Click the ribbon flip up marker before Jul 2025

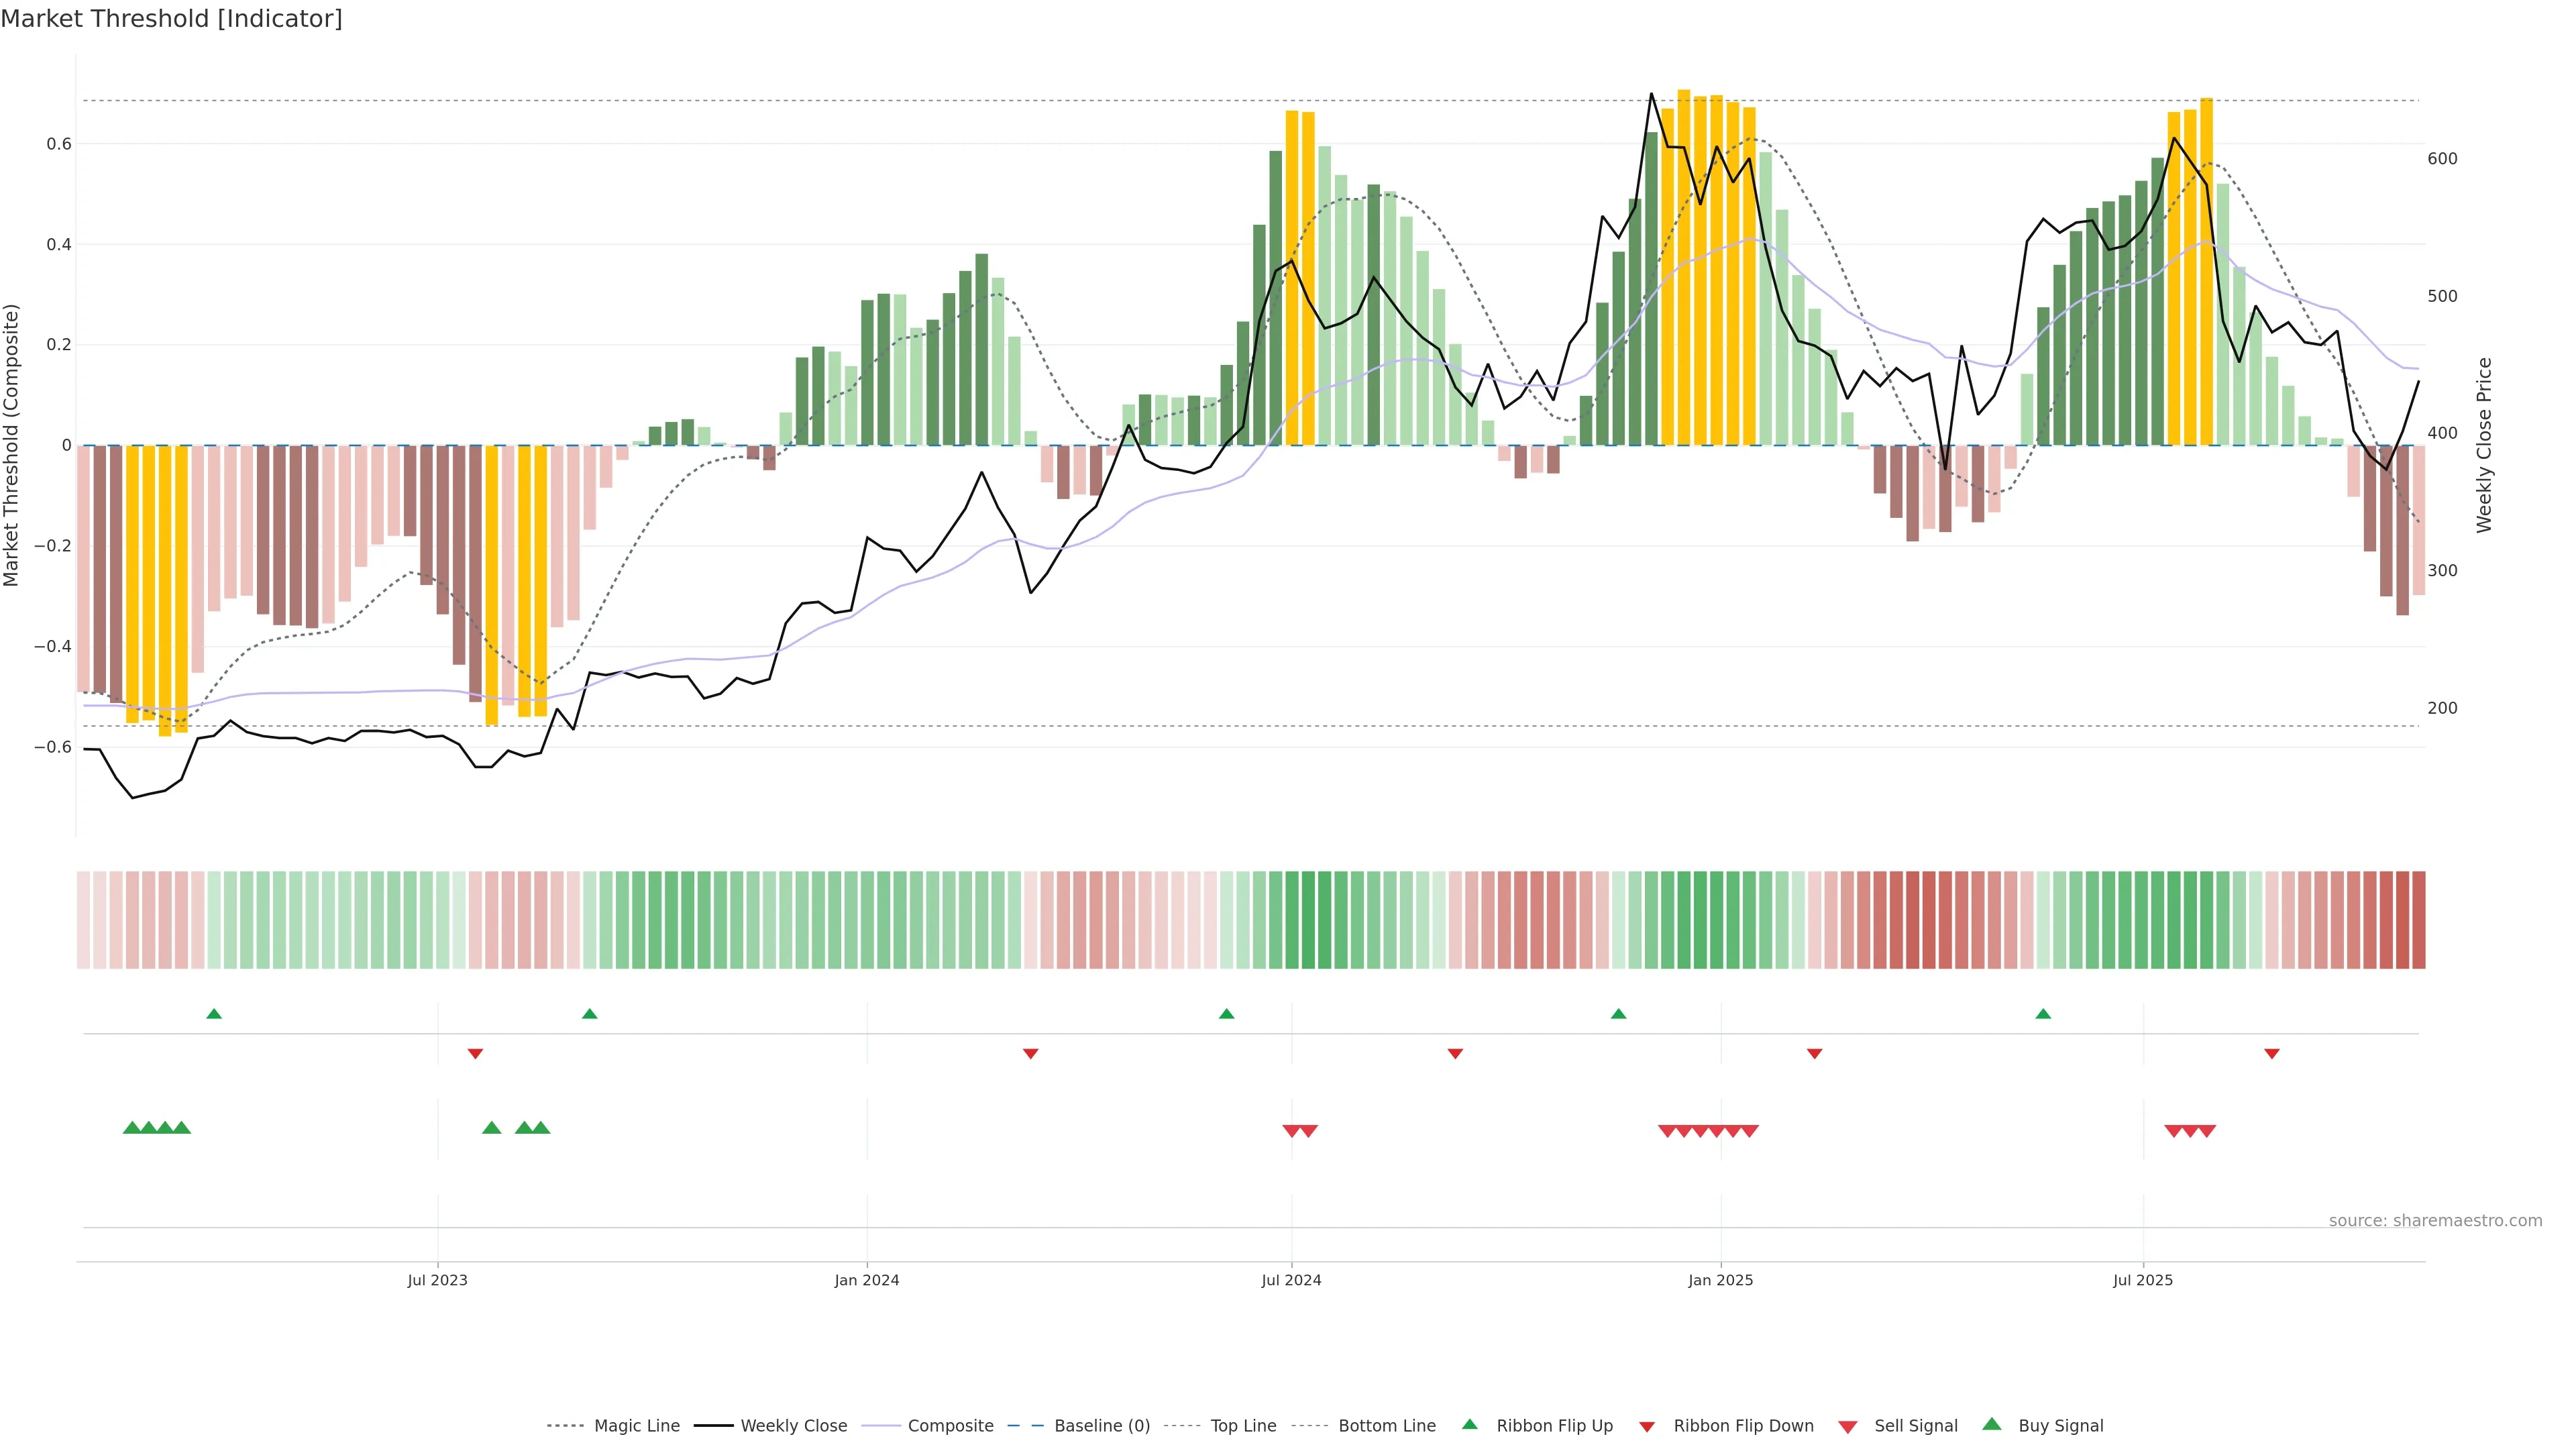coord(2043,1014)
